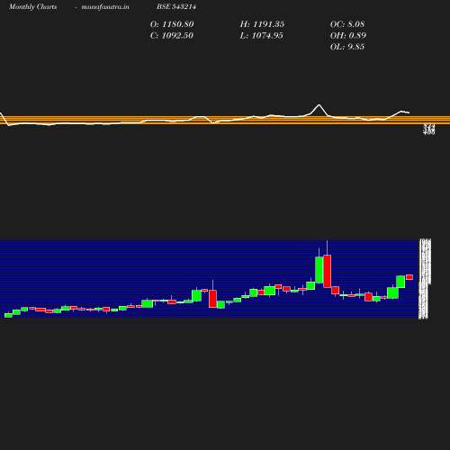Click the 'OC: 8.08' value
This screenshot has width=450, height=450.
pos(347,24)
